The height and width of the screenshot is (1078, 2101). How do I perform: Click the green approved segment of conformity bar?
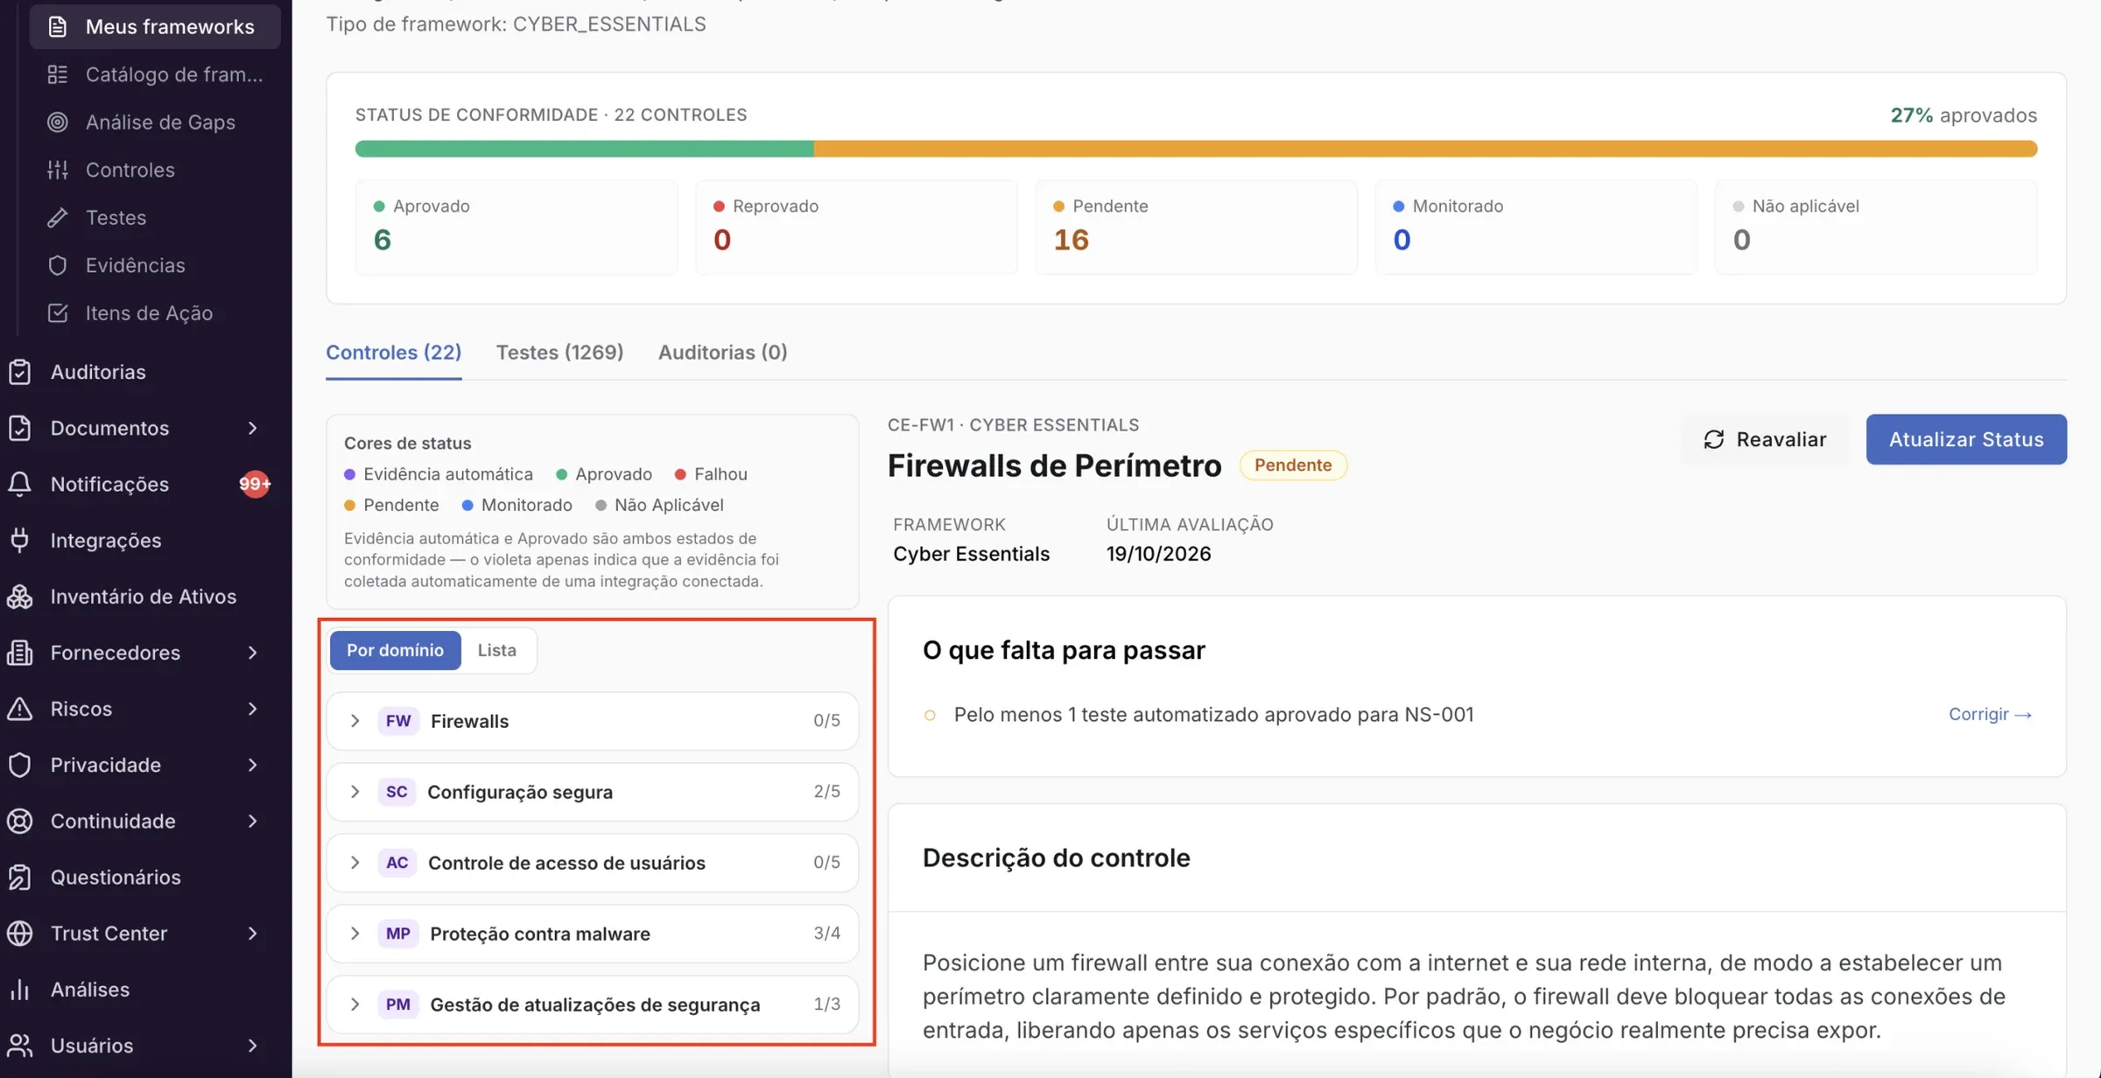pos(584,149)
